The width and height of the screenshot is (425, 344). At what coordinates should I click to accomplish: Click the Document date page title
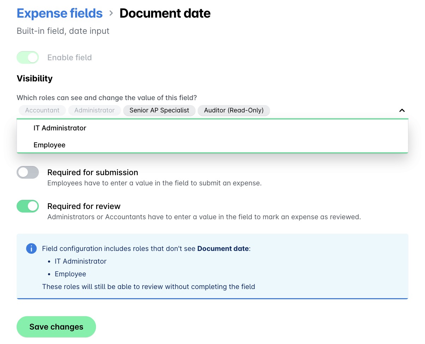pos(165,13)
